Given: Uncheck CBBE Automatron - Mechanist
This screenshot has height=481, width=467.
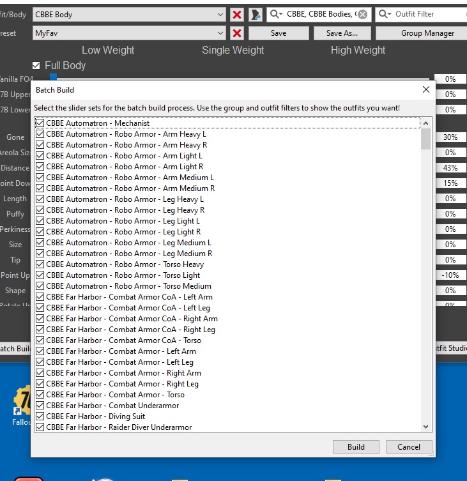Looking at the screenshot, I should [x=40, y=123].
